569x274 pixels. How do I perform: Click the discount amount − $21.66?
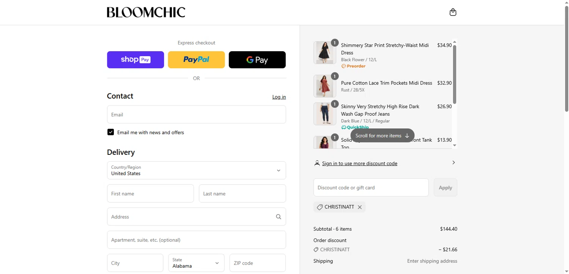[448, 250]
